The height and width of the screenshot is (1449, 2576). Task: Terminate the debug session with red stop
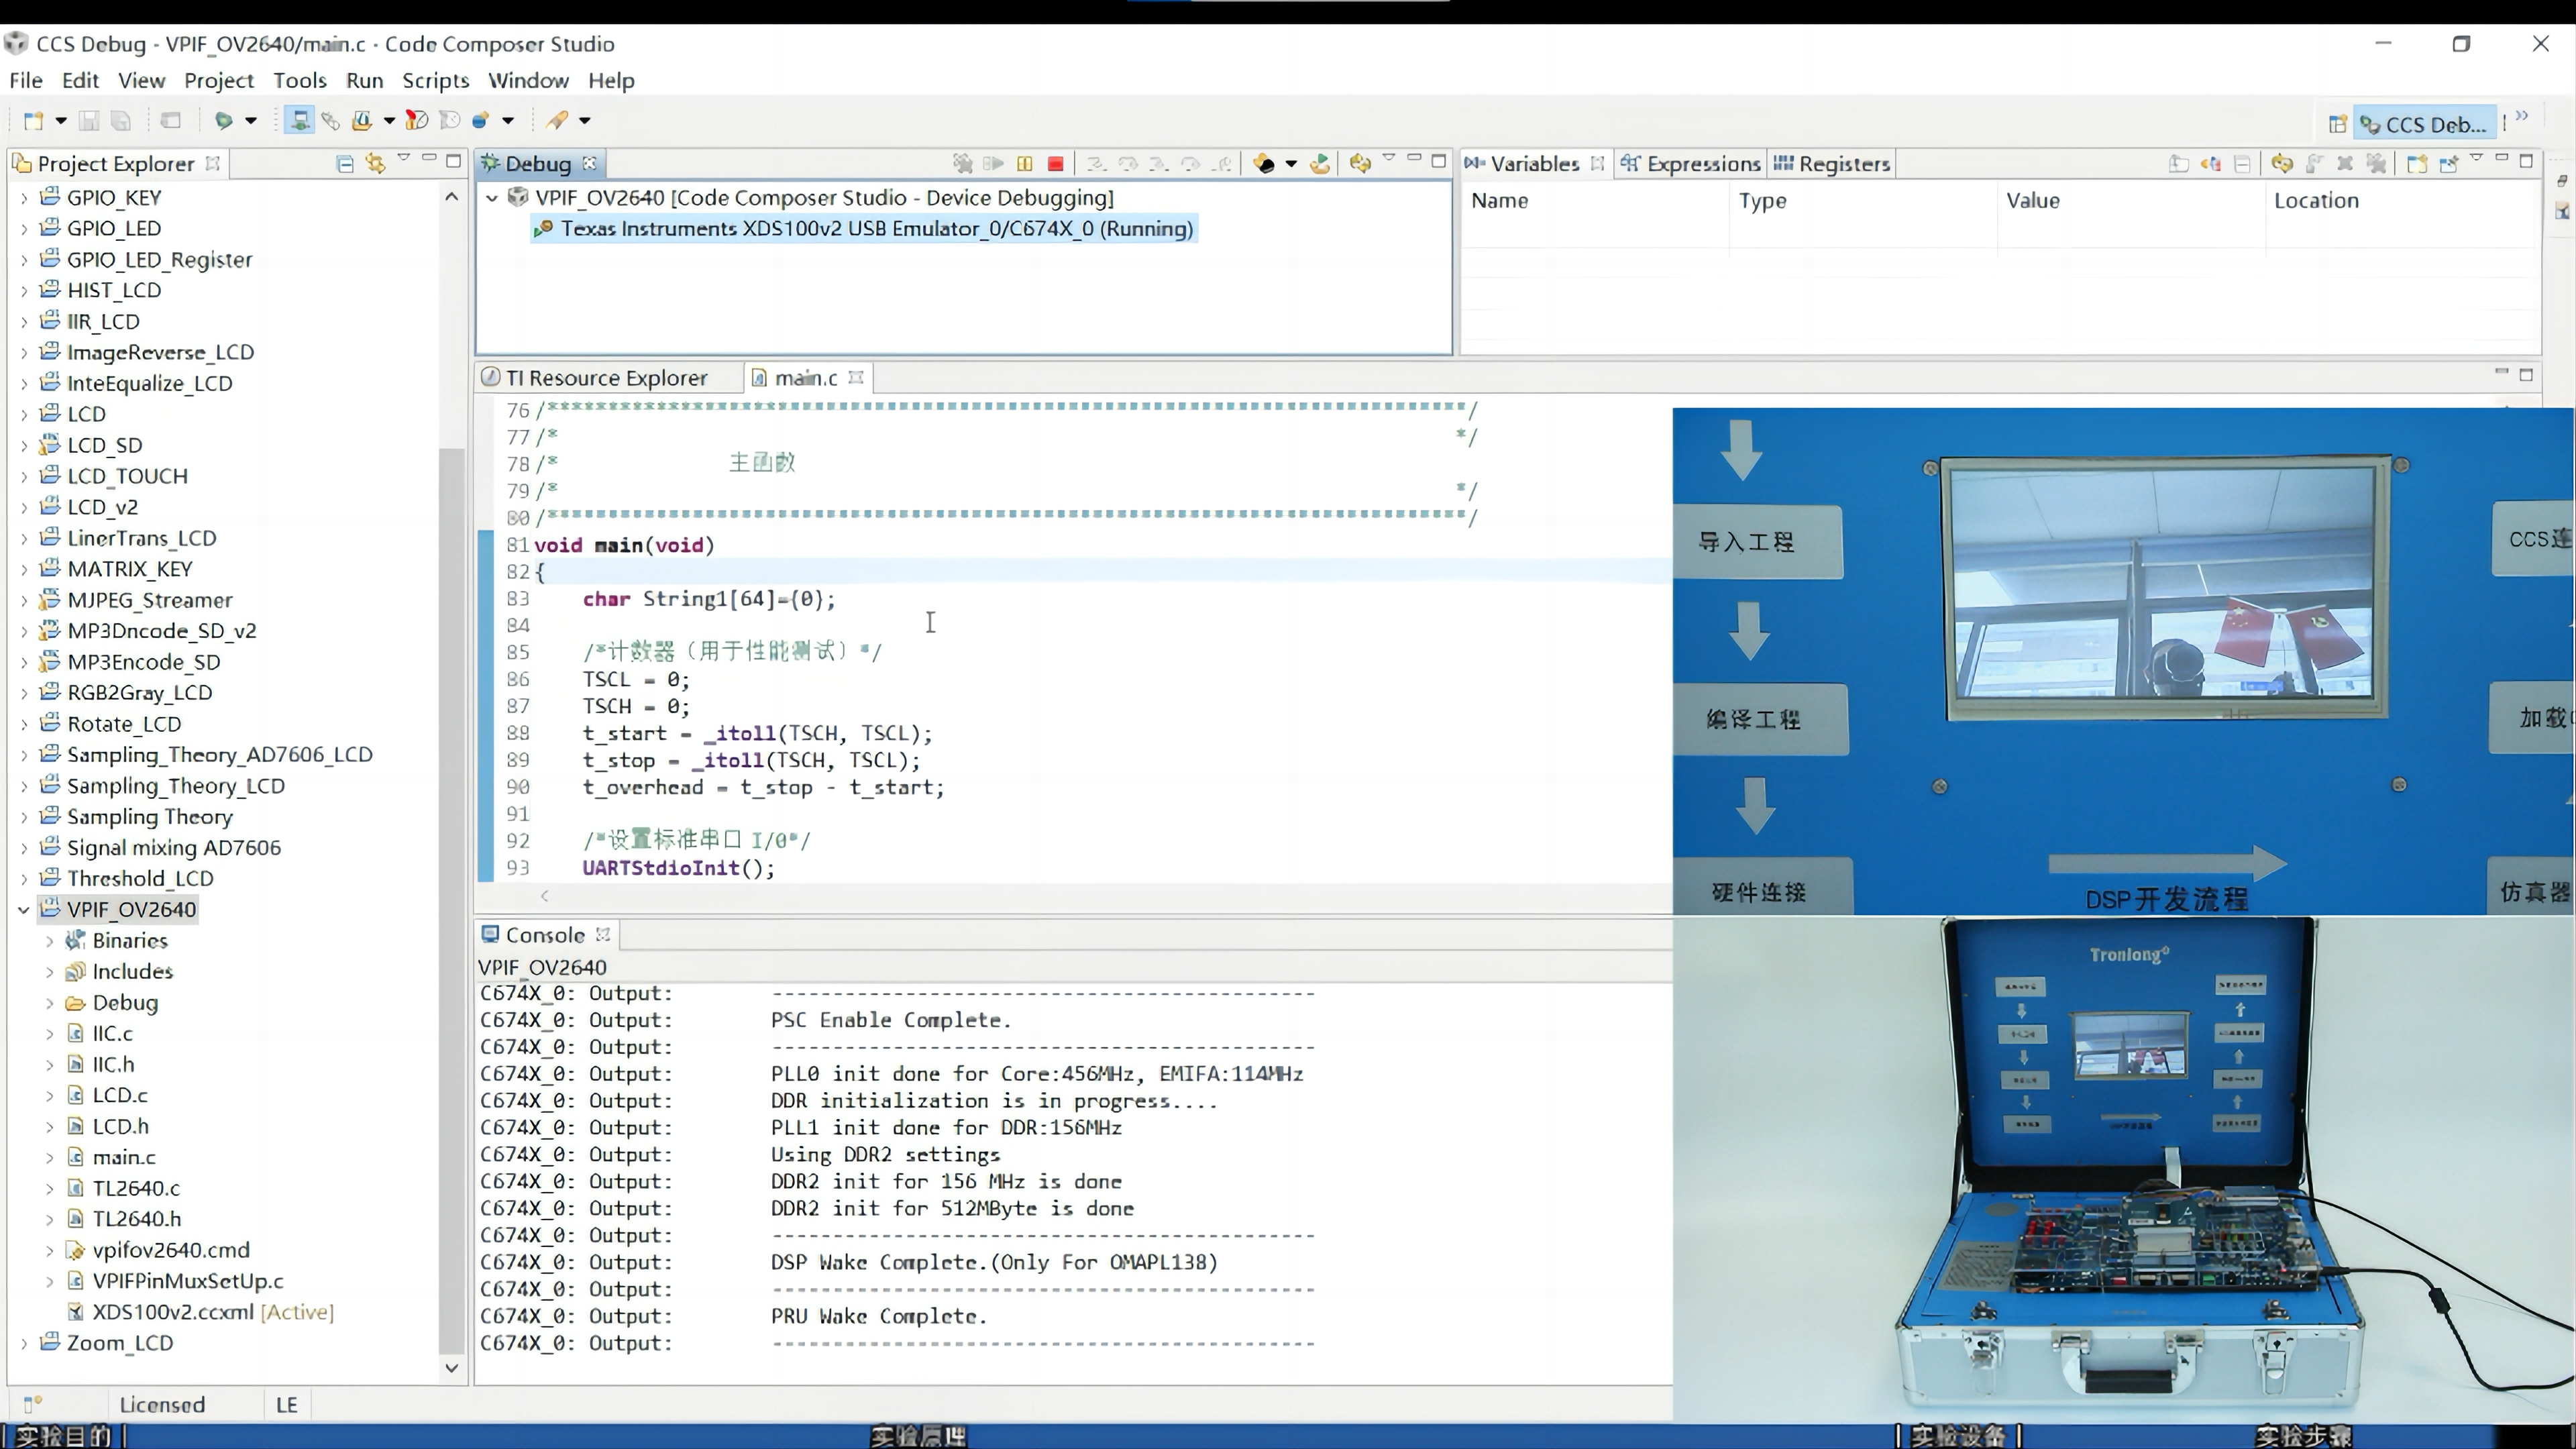click(x=1055, y=163)
